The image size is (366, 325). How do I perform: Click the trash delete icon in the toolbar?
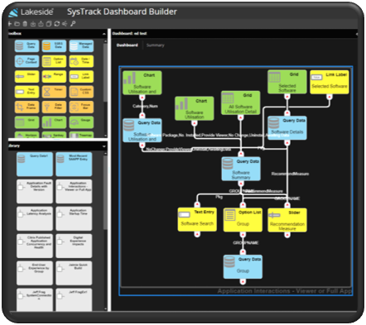(25, 24)
